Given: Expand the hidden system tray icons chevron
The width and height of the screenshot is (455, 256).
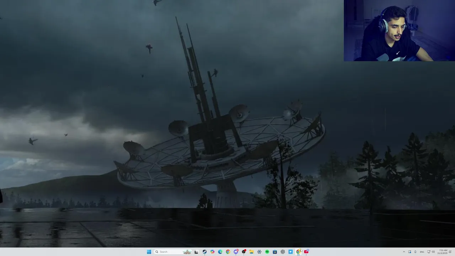Looking at the screenshot, I should point(404,252).
